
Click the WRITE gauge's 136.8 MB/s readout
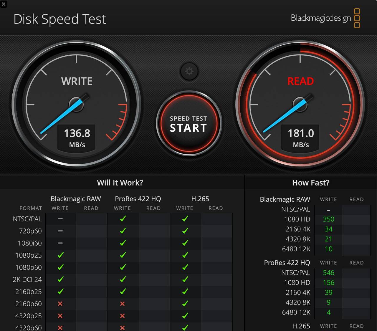[x=77, y=137]
